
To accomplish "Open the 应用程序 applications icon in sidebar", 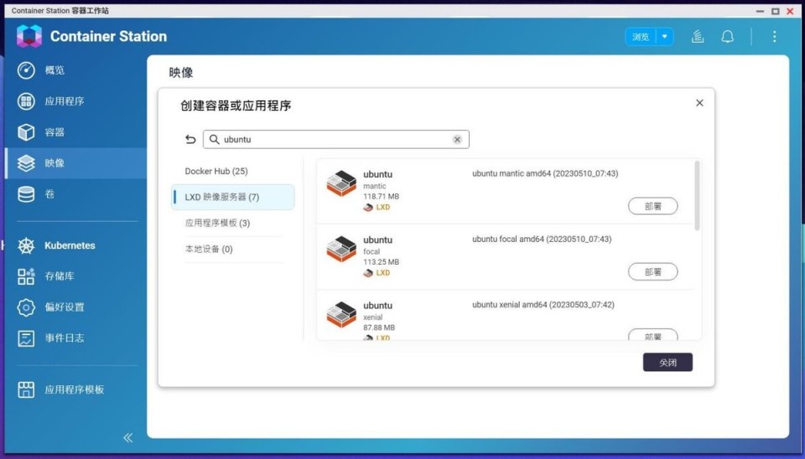I will coord(26,101).
